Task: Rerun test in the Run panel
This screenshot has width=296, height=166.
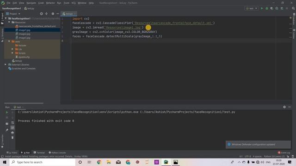Action: point(7,113)
